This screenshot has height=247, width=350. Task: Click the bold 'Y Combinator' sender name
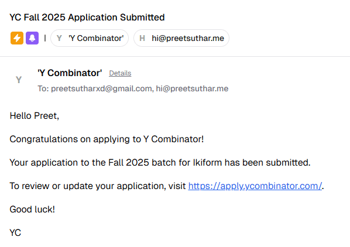click(x=70, y=73)
